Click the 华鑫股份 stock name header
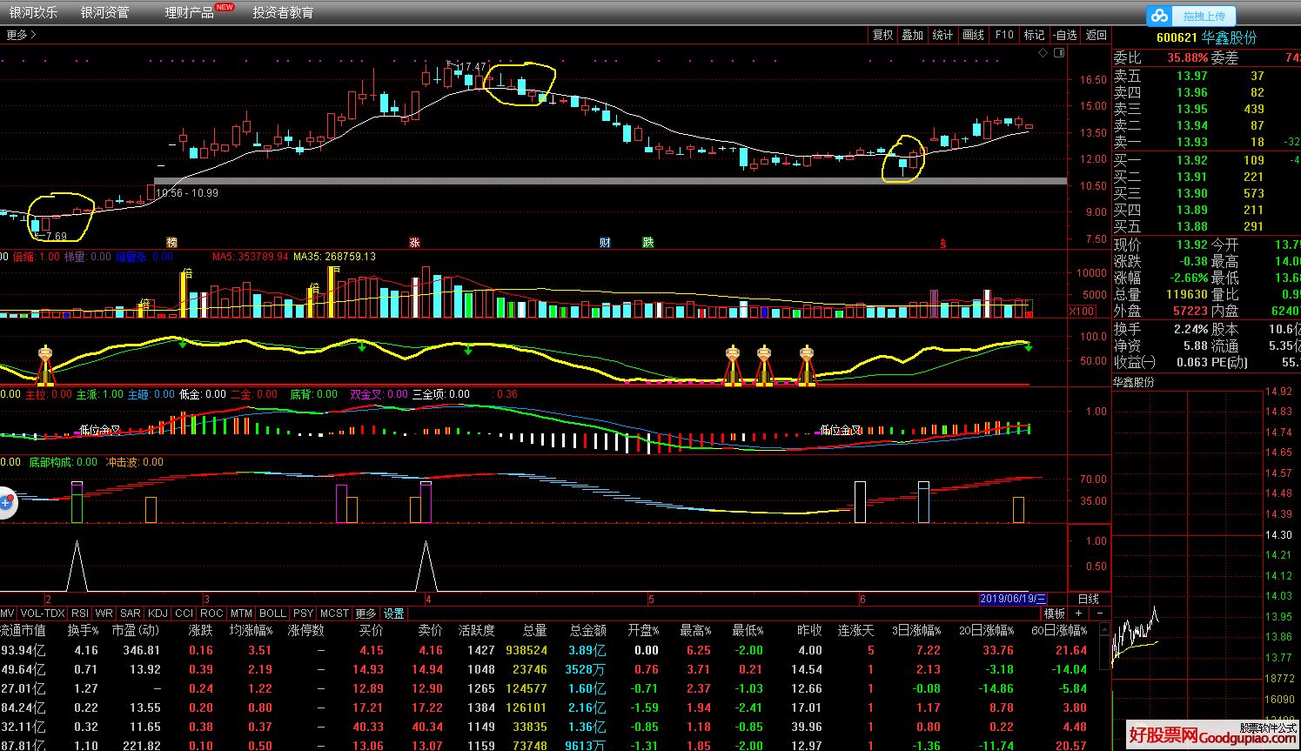 pyautogui.click(x=1230, y=37)
